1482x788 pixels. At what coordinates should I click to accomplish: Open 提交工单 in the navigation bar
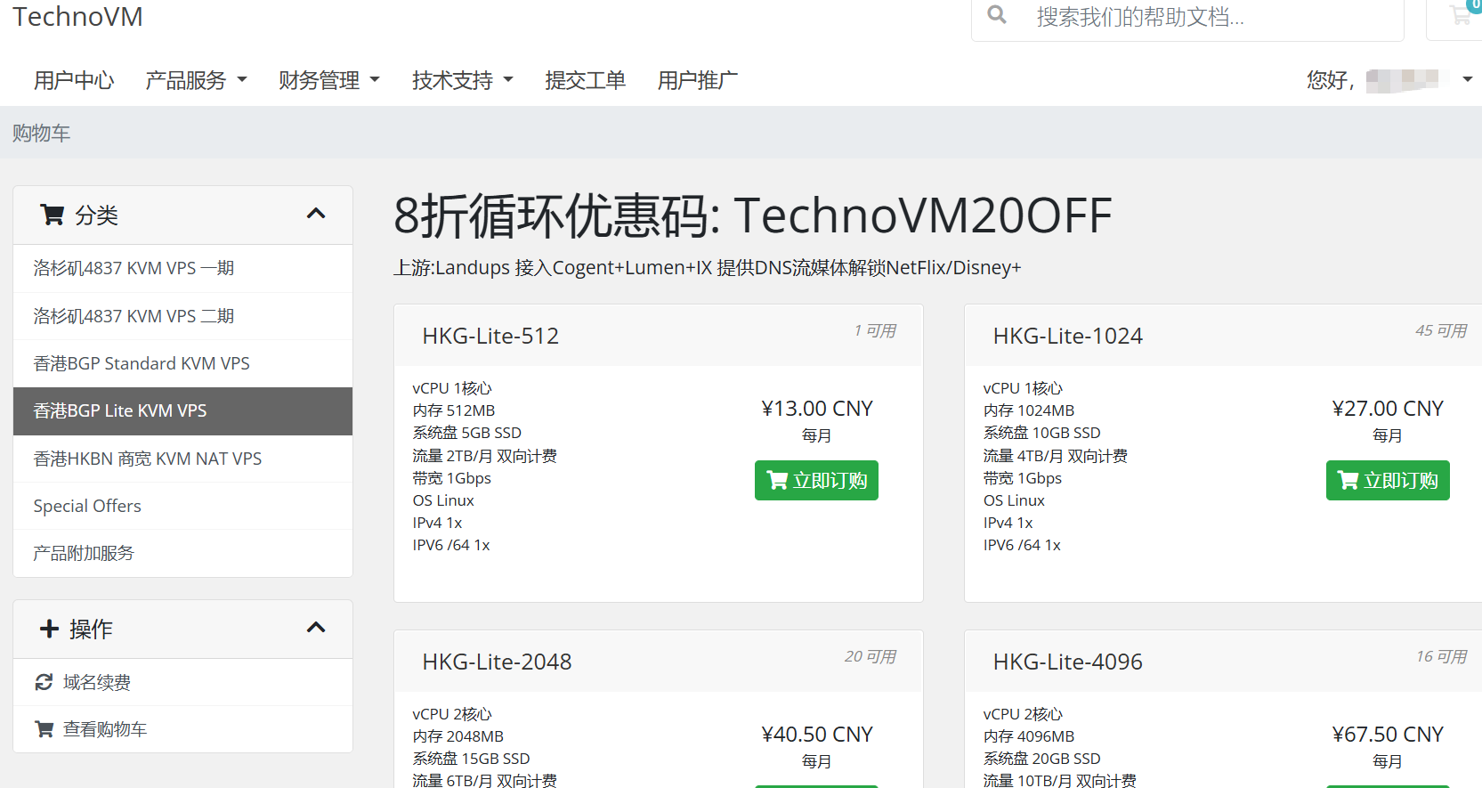coord(585,80)
